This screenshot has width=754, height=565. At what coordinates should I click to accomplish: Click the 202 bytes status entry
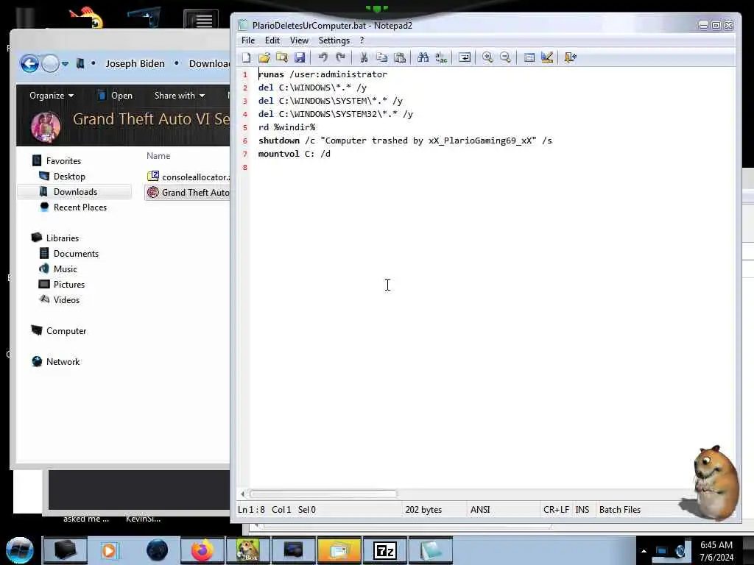point(423,510)
